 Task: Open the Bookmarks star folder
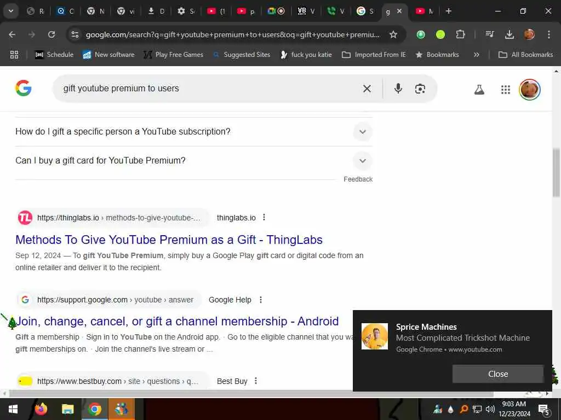tap(437, 55)
